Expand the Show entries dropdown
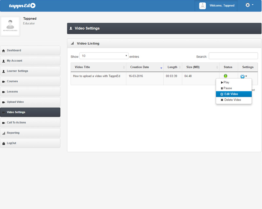 104,56
